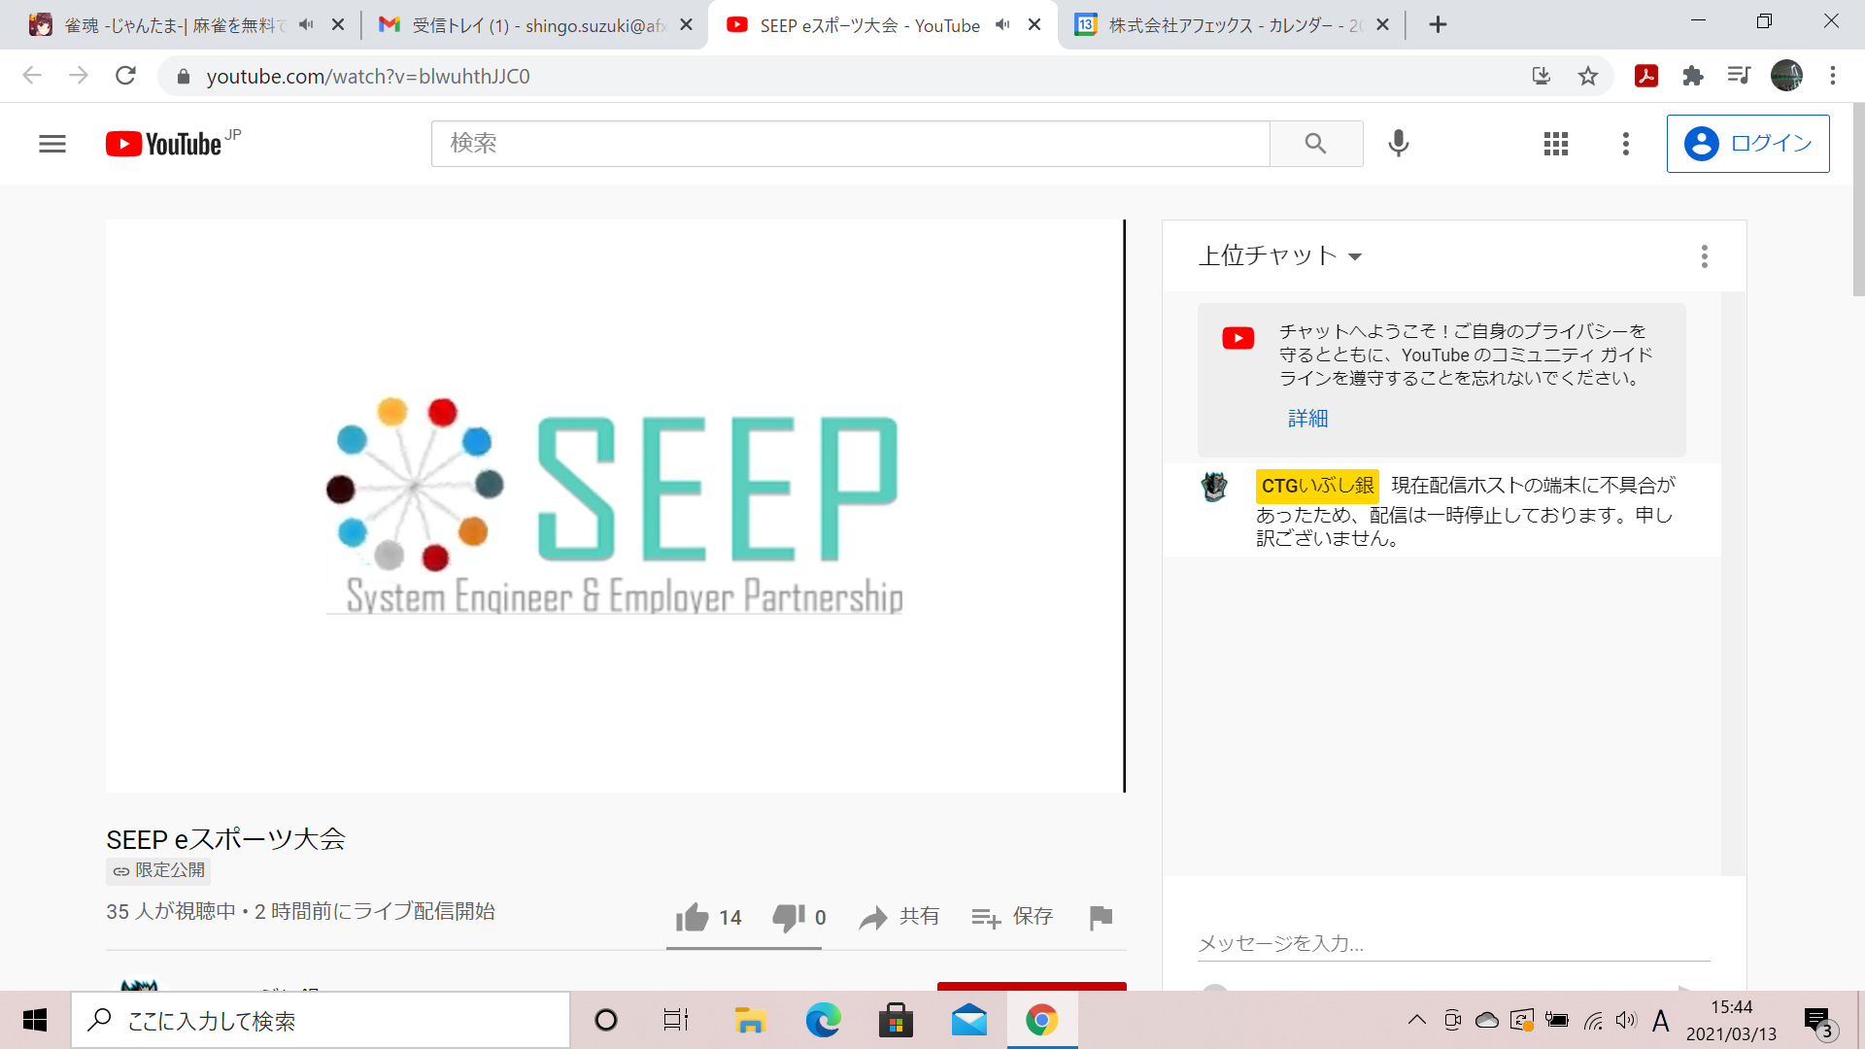1865x1049 pixels.
Task: Open the Chrome profile avatar
Action: pyautogui.click(x=1786, y=76)
